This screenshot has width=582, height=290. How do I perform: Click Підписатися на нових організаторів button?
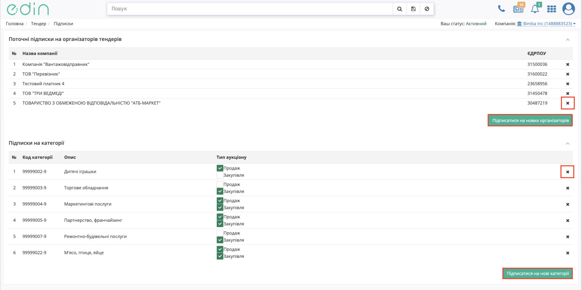tap(530, 121)
